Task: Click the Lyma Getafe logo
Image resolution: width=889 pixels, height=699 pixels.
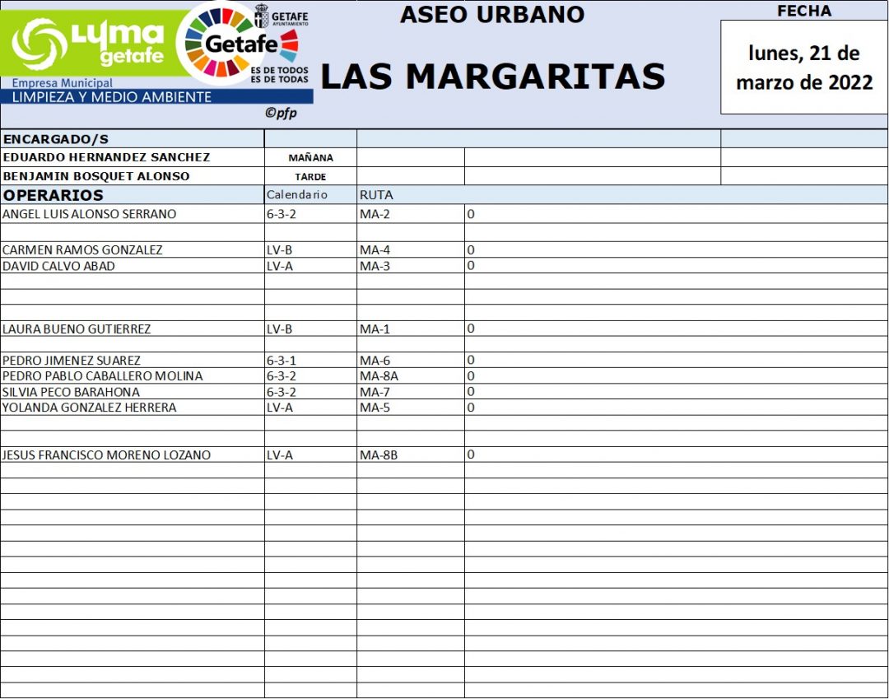Action: coord(91,41)
